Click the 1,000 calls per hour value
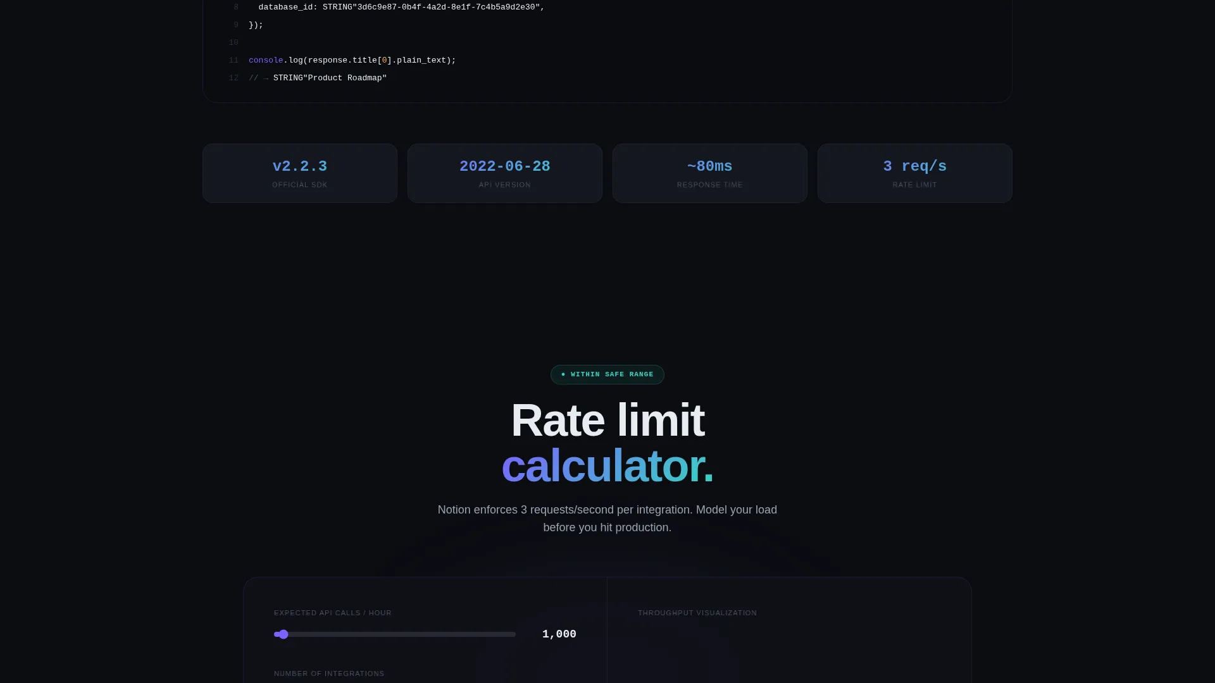 pos(559,634)
